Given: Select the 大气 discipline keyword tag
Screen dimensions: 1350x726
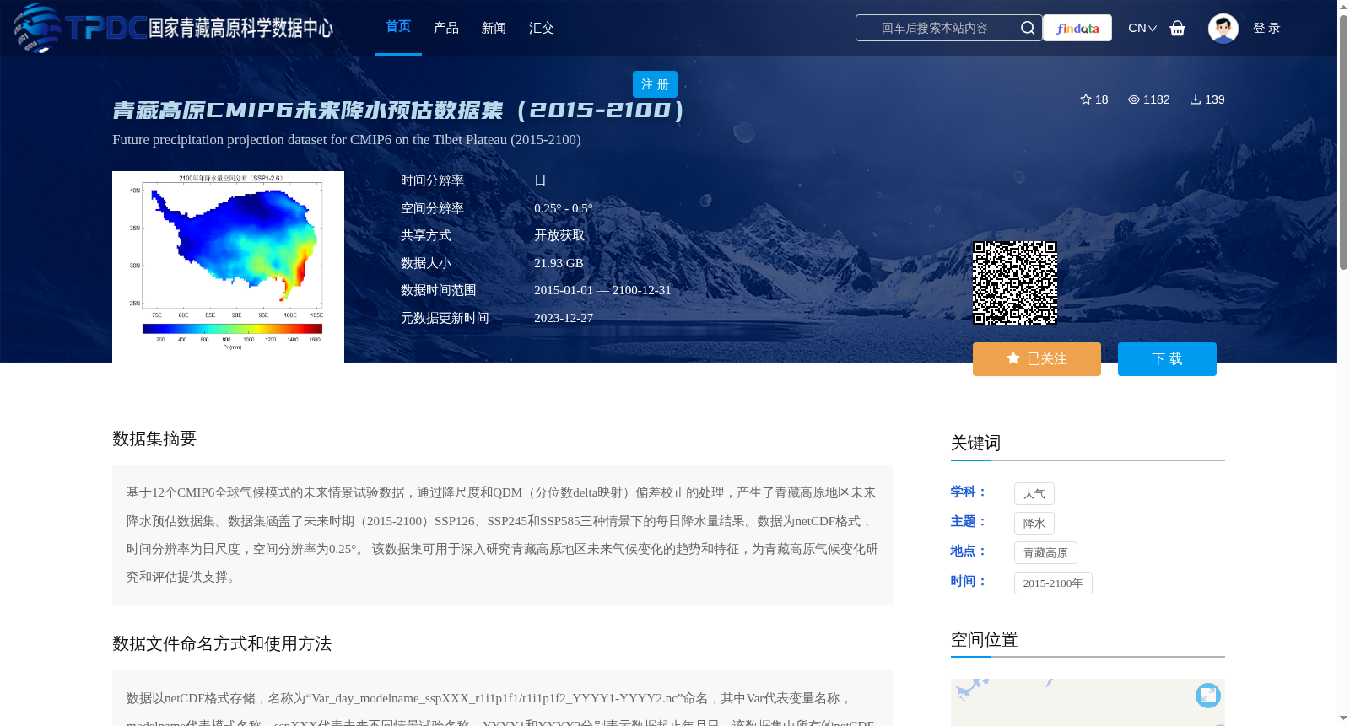Looking at the screenshot, I should pyautogui.click(x=1034, y=494).
